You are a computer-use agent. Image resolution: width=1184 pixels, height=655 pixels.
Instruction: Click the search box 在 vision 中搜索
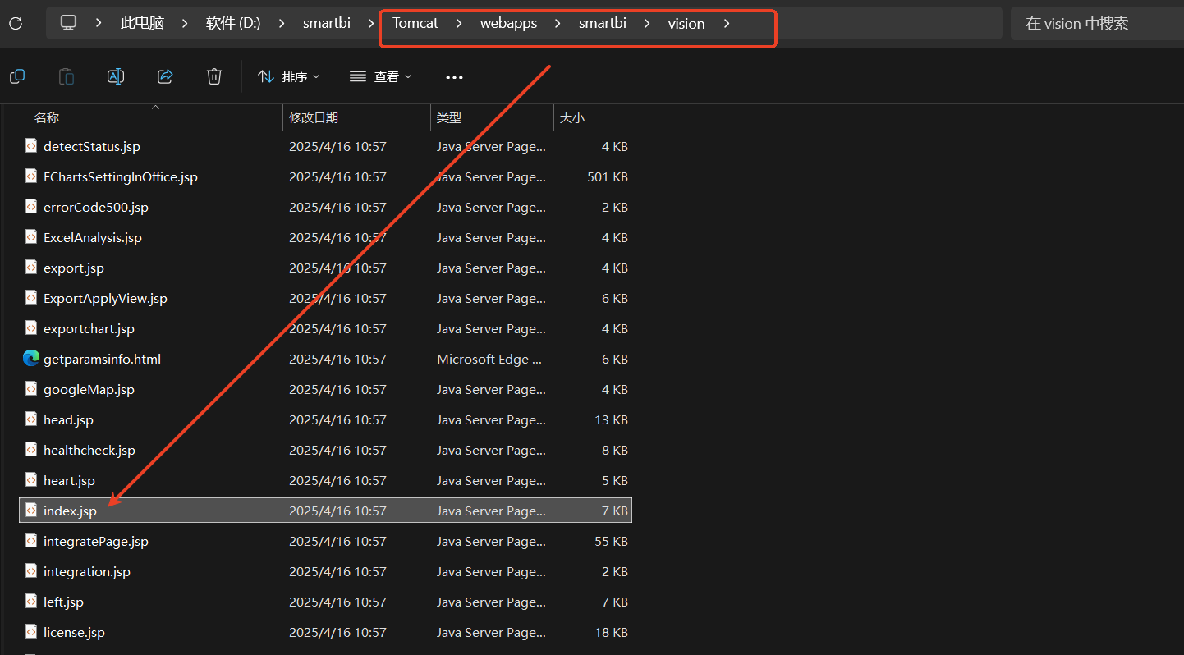[1097, 23]
